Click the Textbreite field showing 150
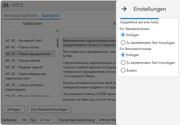This screenshot has width=180, height=125. 24,120
